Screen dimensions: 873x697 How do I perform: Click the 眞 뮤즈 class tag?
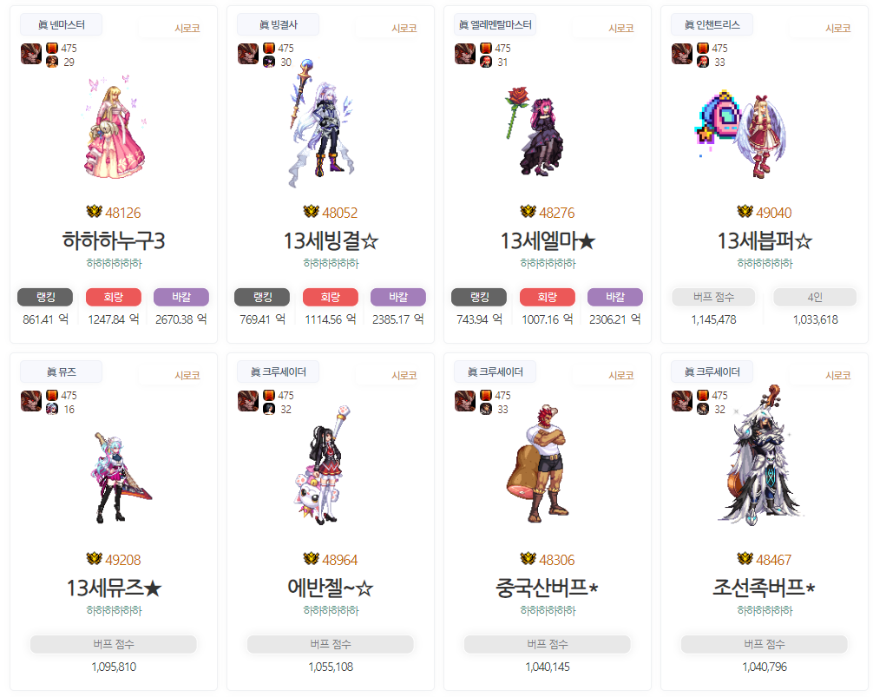point(62,372)
